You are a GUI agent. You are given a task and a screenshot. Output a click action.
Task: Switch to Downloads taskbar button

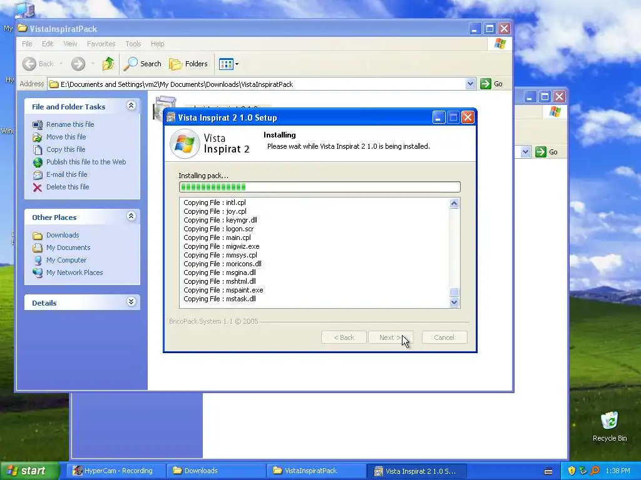pos(217,471)
